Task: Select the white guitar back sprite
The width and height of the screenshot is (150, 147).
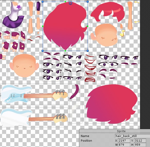Action: tap(34, 118)
